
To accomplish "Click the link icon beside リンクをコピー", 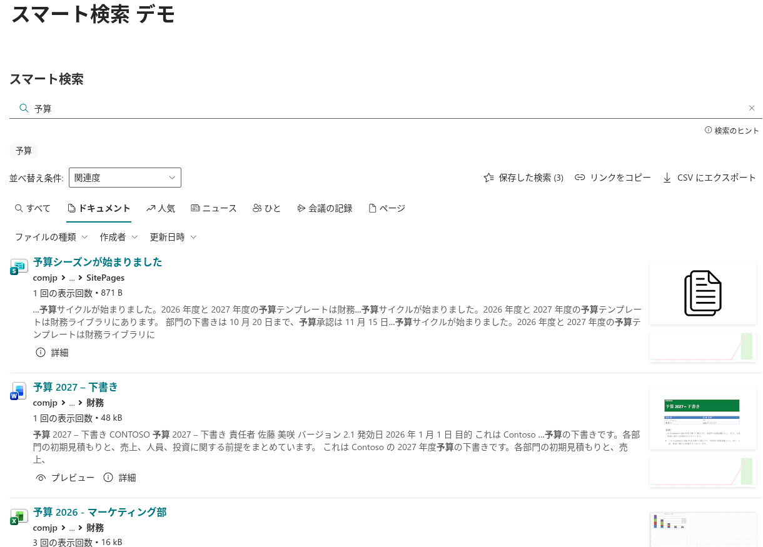I will click(x=580, y=178).
